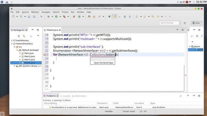The image size is (207, 116).
Task: Open Package Explorer view menu arrow
Action: point(38,36)
